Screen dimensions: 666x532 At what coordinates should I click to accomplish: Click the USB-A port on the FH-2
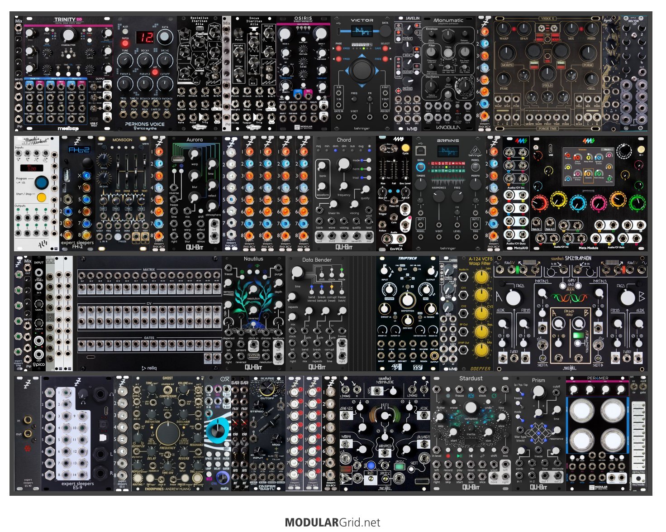pos(67,176)
